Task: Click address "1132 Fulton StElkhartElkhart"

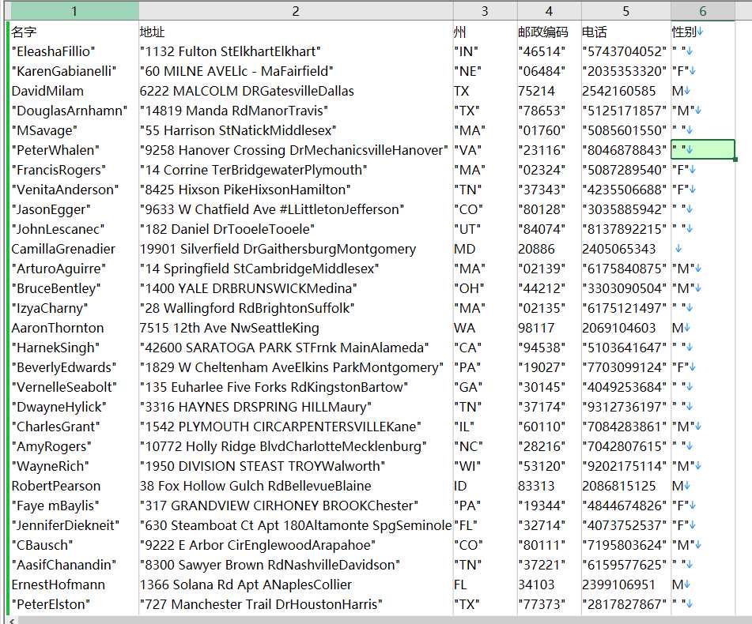Action: pos(296,51)
